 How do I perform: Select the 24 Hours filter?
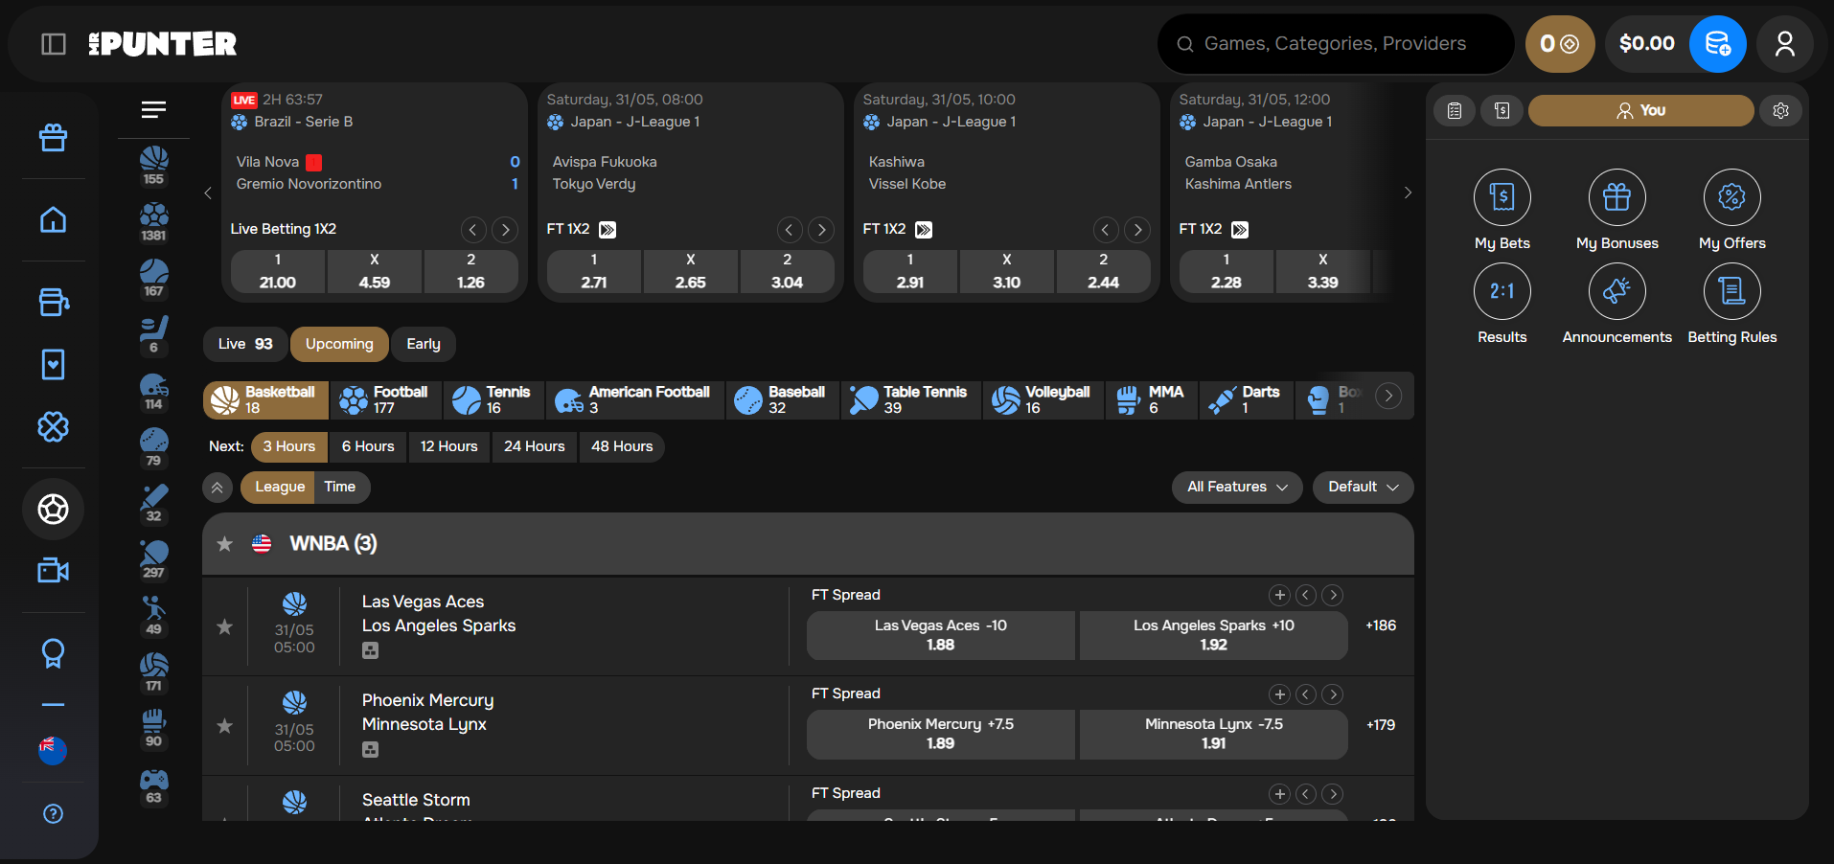point(535,446)
